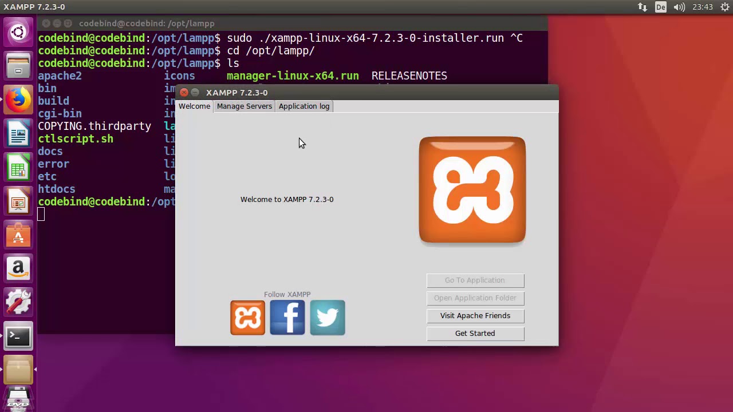Click the Amazon launcher icon
The width and height of the screenshot is (733, 412).
coord(18,268)
